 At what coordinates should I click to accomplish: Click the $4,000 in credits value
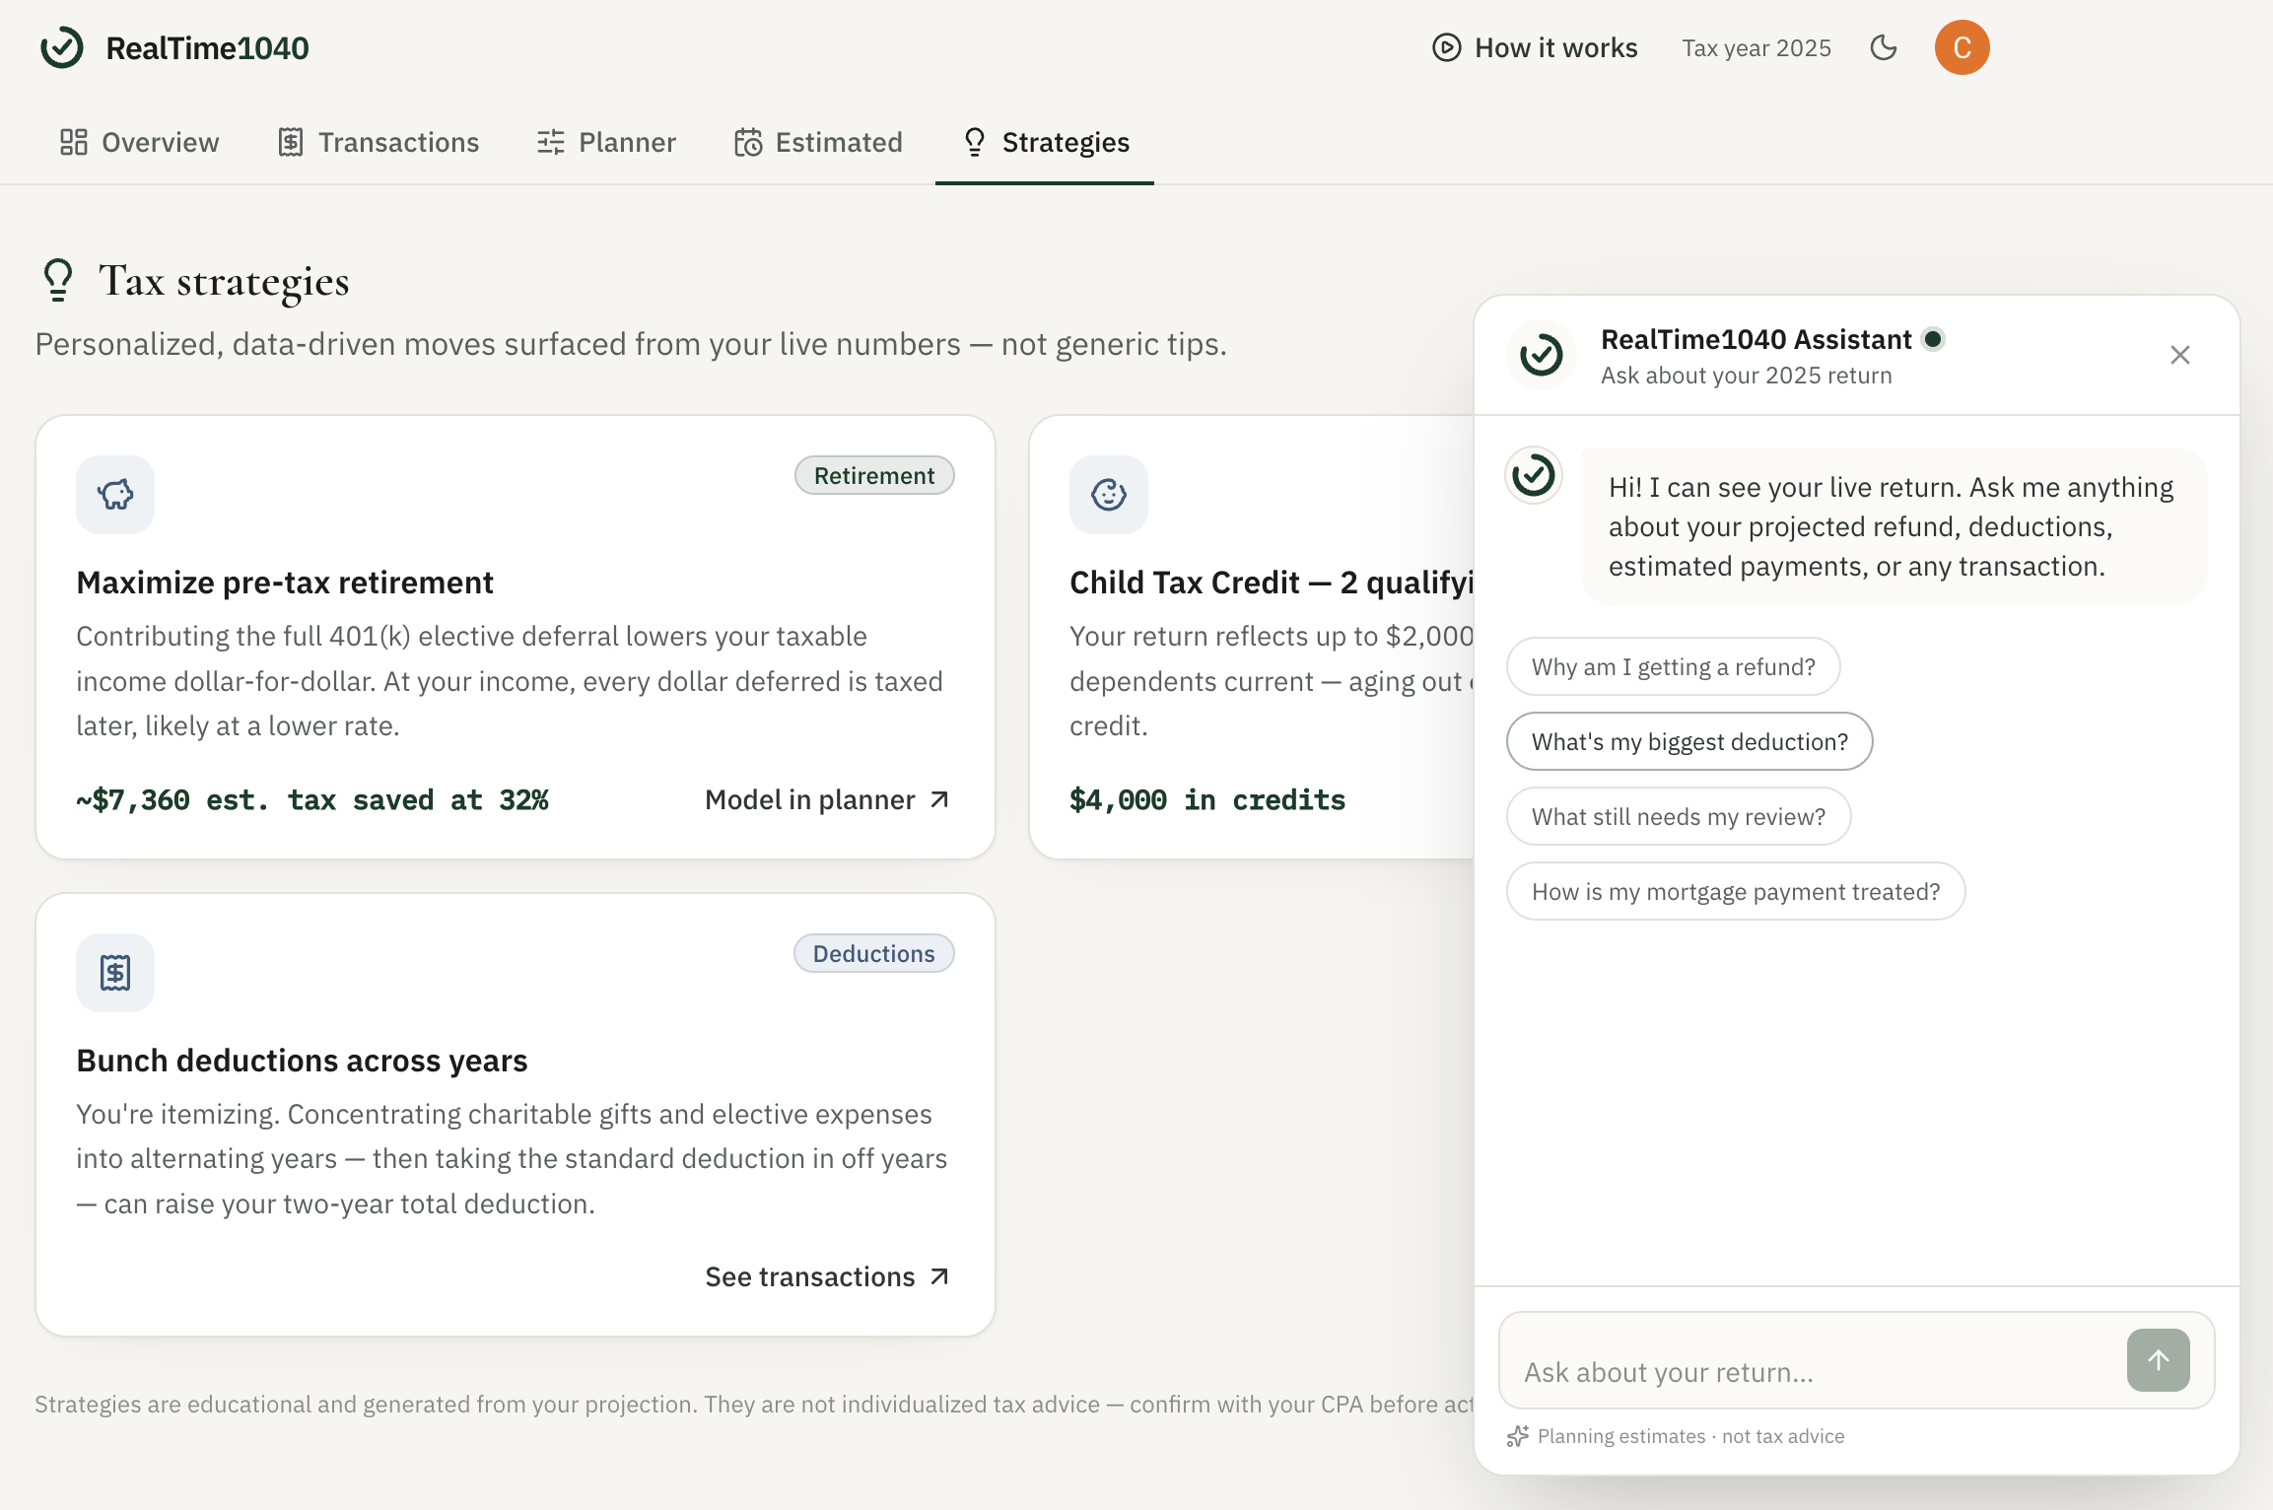pos(1207,799)
